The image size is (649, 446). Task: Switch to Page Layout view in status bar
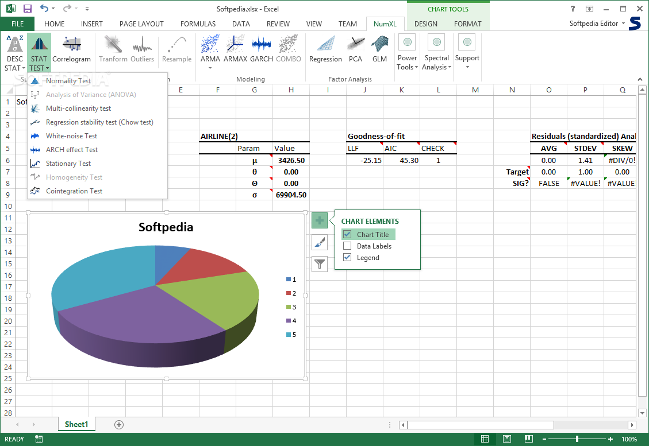506,439
